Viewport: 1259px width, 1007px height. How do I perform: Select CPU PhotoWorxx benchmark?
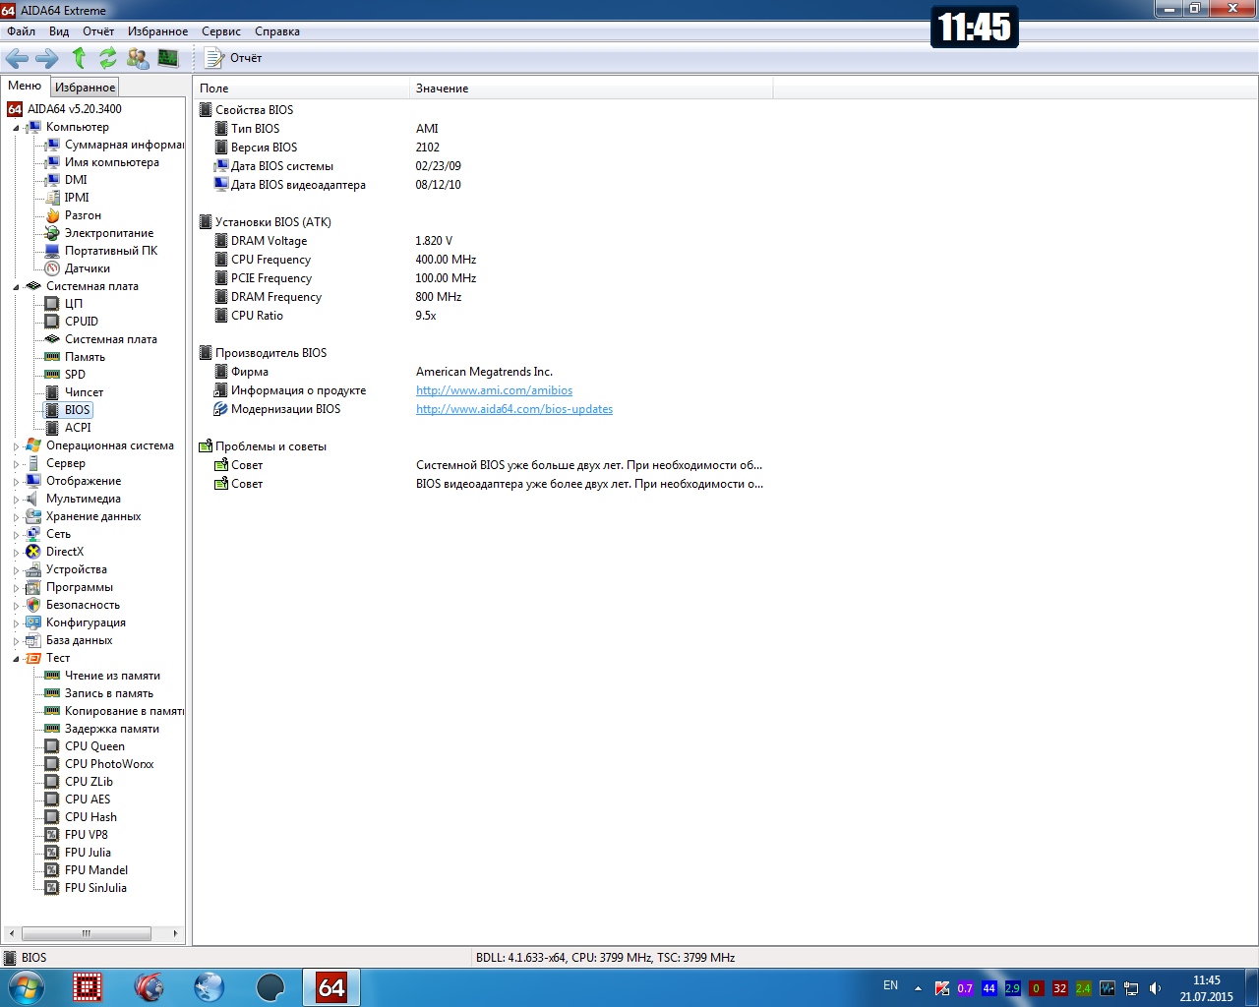tap(109, 764)
